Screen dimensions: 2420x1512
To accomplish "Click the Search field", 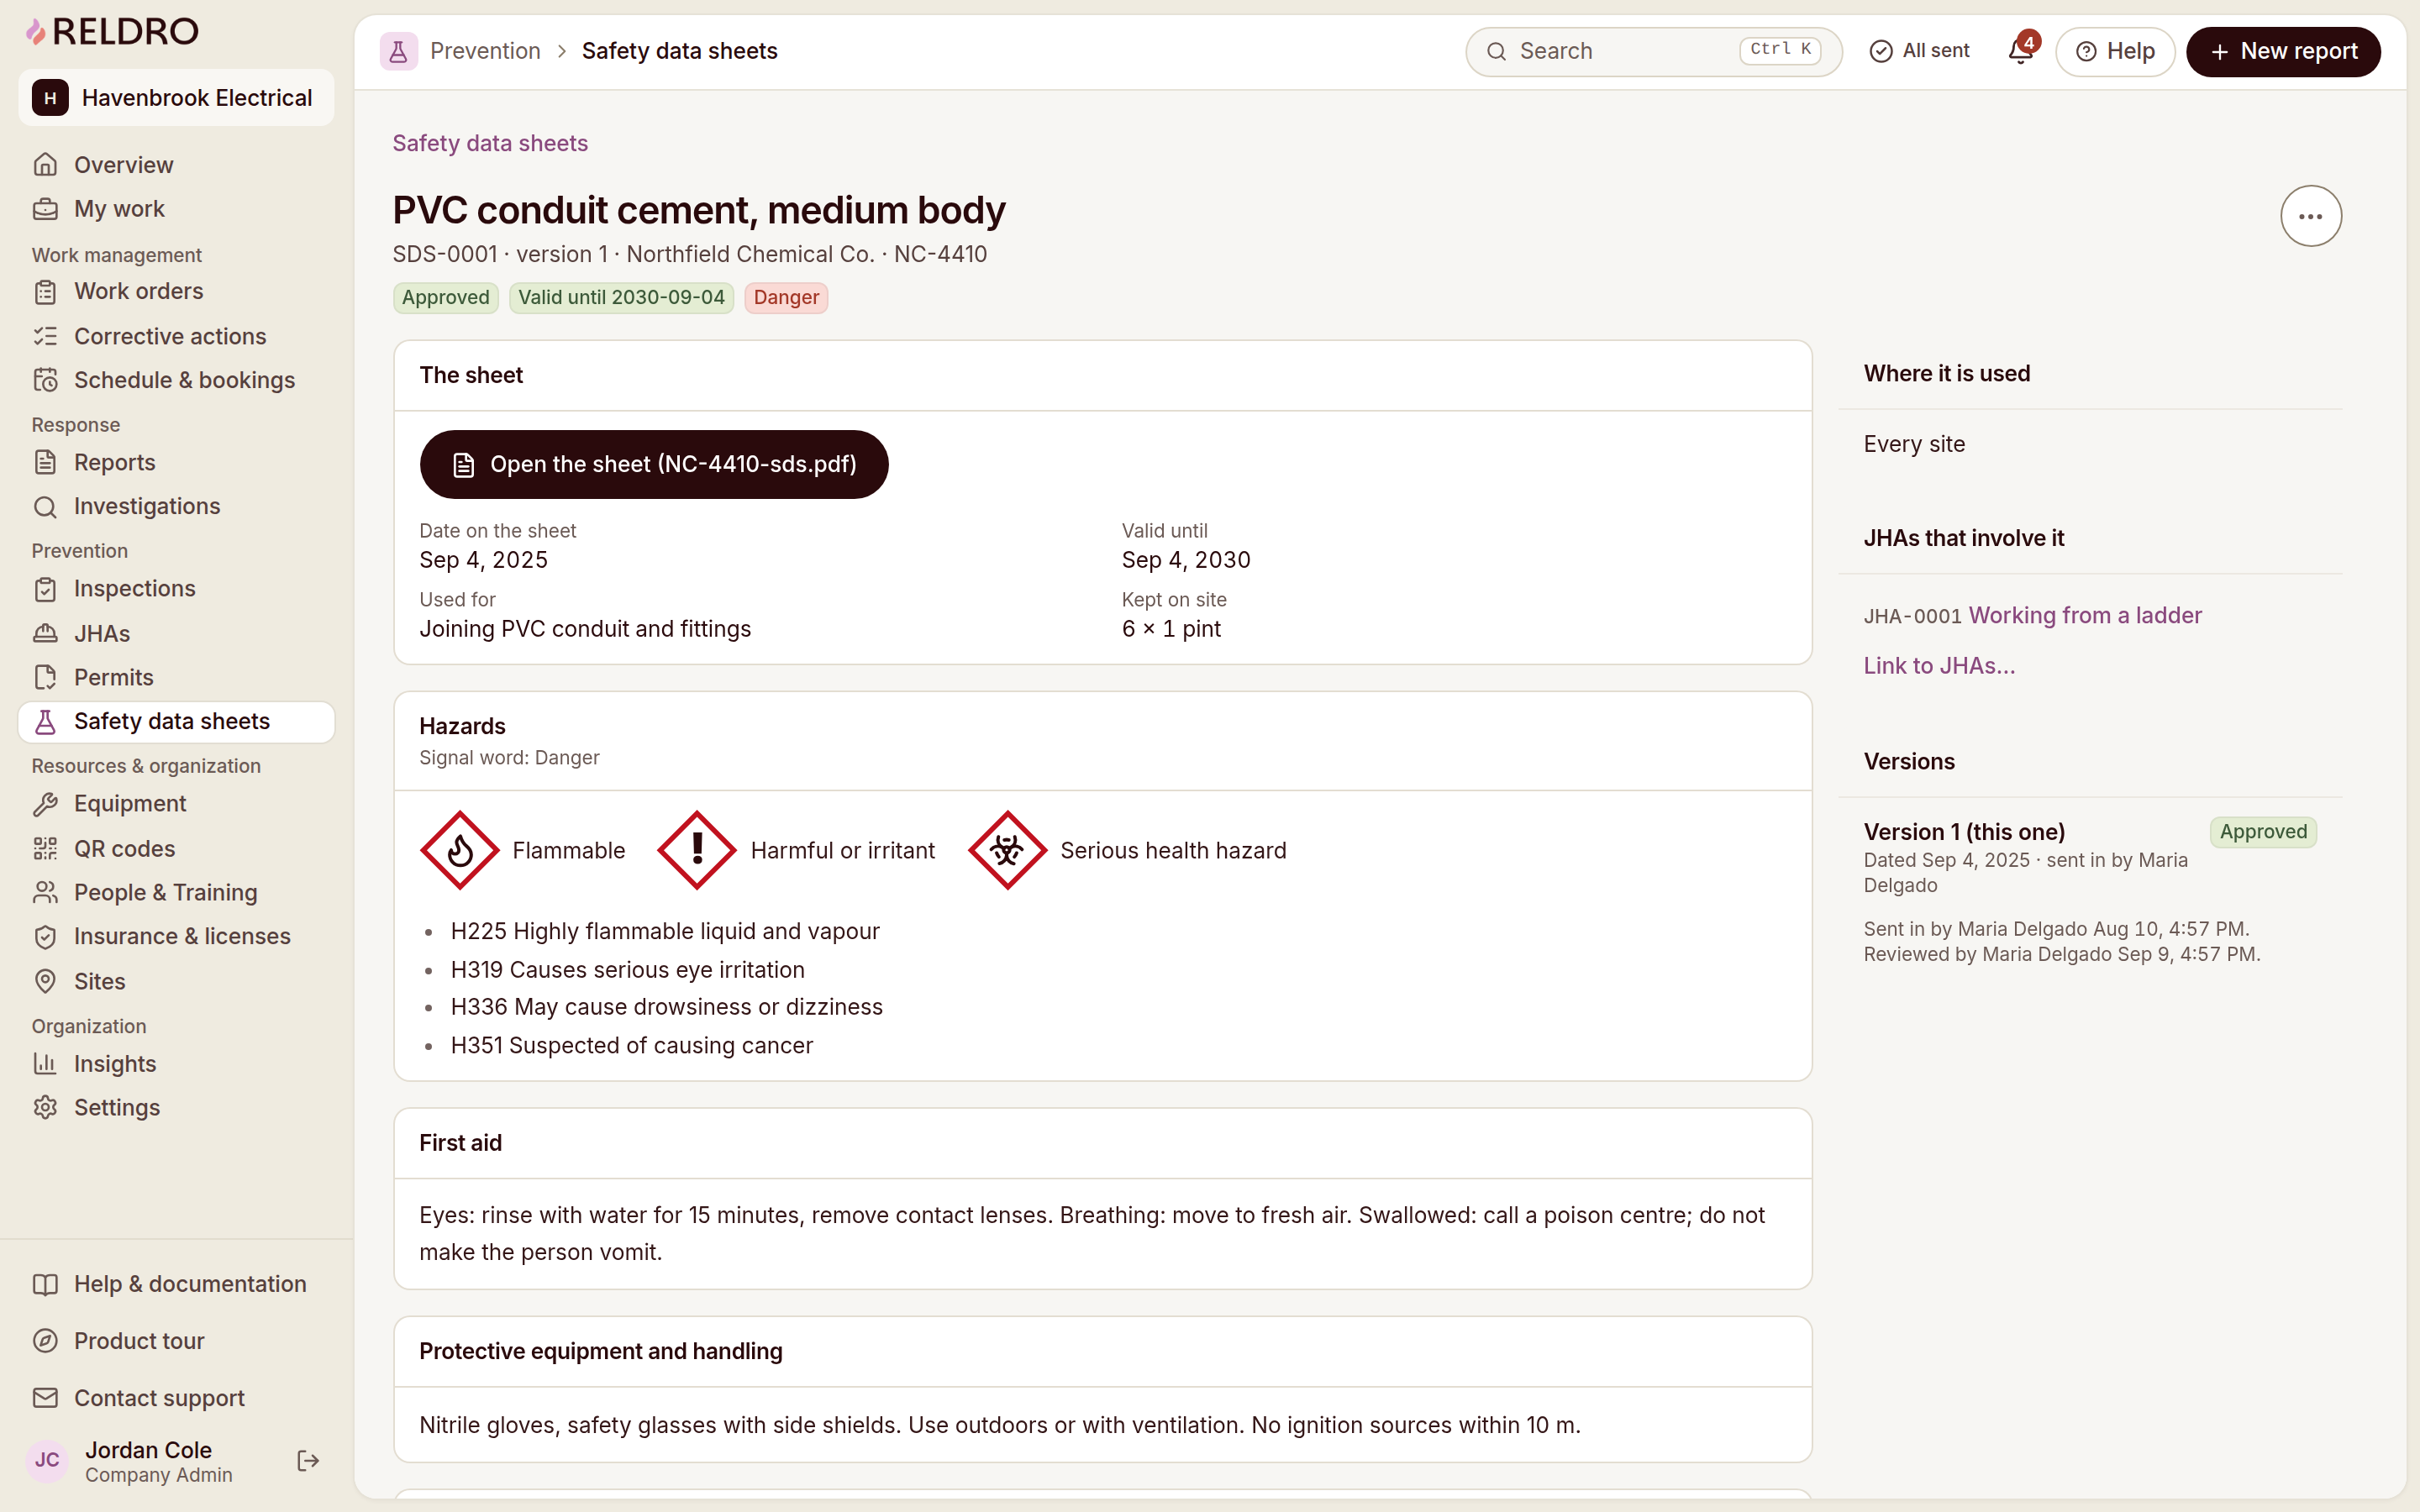I will pyautogui.click(x=1653, y=51).
